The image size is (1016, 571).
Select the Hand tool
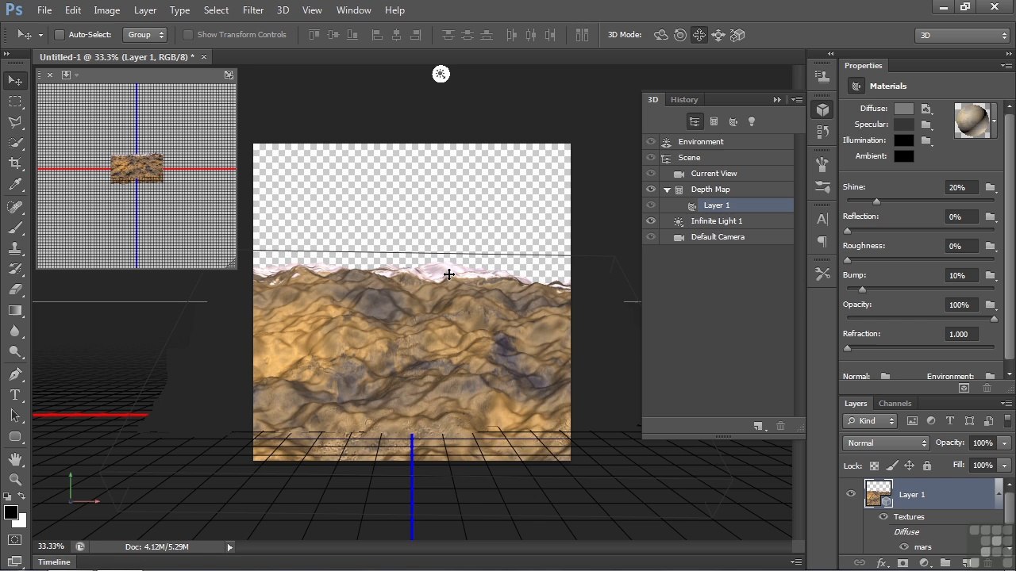click(15, 459)
